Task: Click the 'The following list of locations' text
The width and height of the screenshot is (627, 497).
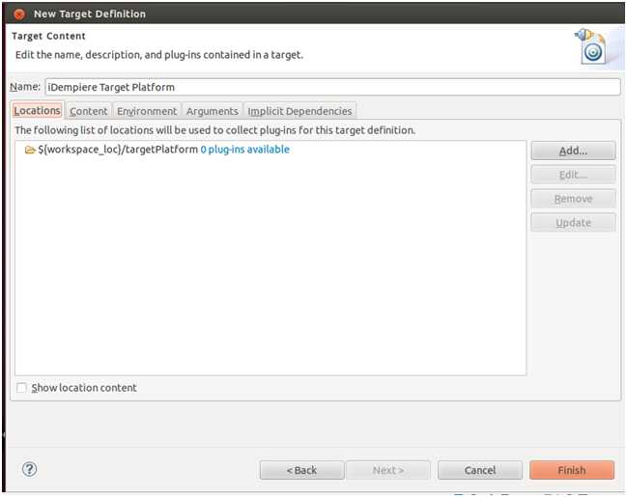Action: pos(215,130)
